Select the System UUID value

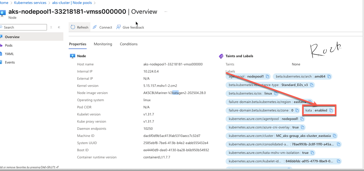tap(176, 143)
